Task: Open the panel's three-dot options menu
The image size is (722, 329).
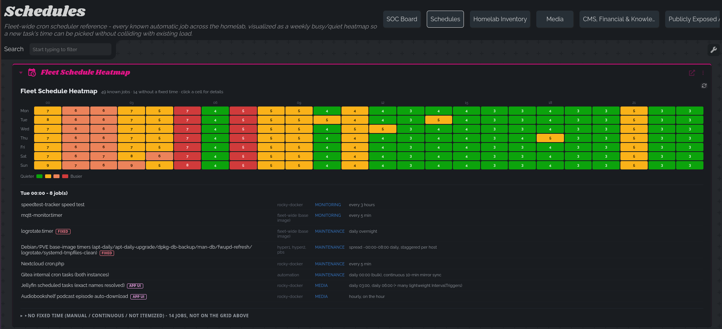Action: [703, 73]
